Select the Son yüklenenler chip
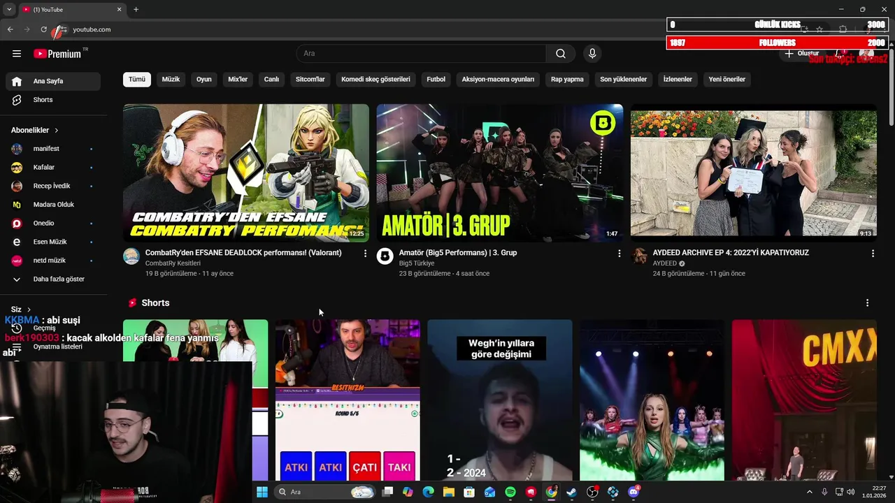 point(623,79)
